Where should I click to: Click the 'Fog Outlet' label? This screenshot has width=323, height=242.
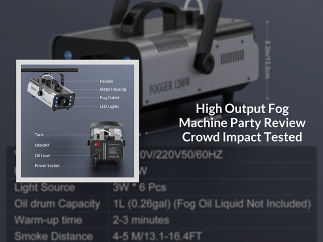coord(109,97)
